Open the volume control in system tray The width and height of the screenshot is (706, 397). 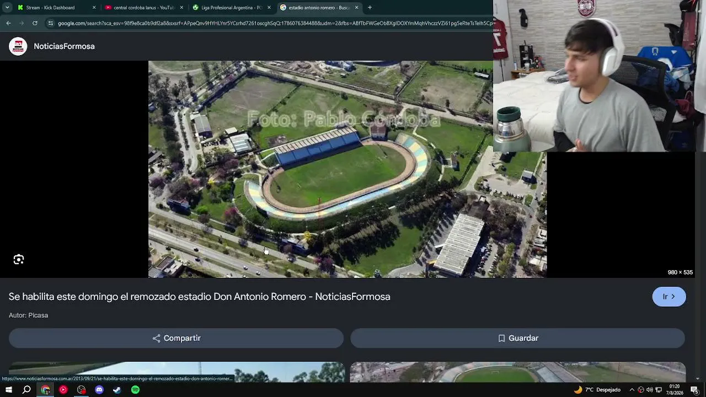tap(650, 390)
